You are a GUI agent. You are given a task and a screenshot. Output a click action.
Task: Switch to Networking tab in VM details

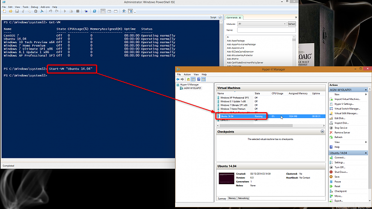click(x=243, y=198)
